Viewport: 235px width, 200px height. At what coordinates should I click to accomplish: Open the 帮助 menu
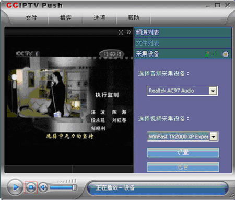tap(134, 18)
